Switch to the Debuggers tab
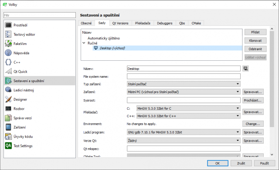This screenshot has width=279, height=170. (x=165, y=23)
